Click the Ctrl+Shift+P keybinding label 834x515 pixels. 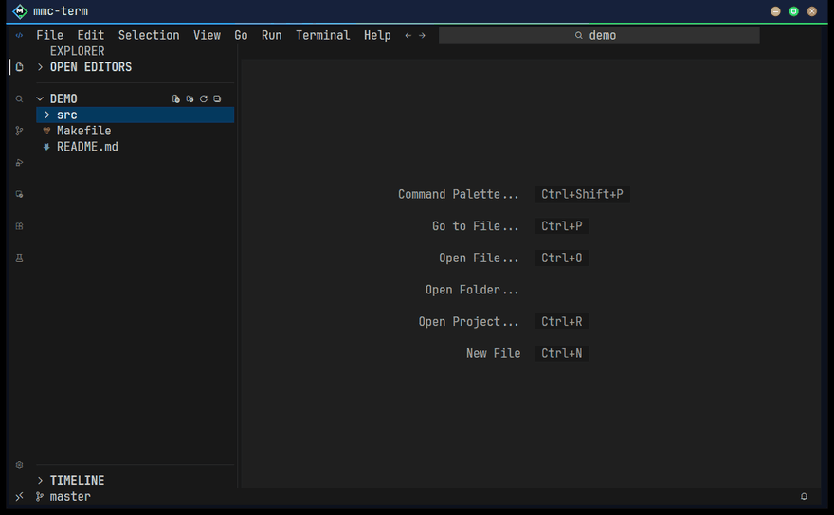(582, 194)
